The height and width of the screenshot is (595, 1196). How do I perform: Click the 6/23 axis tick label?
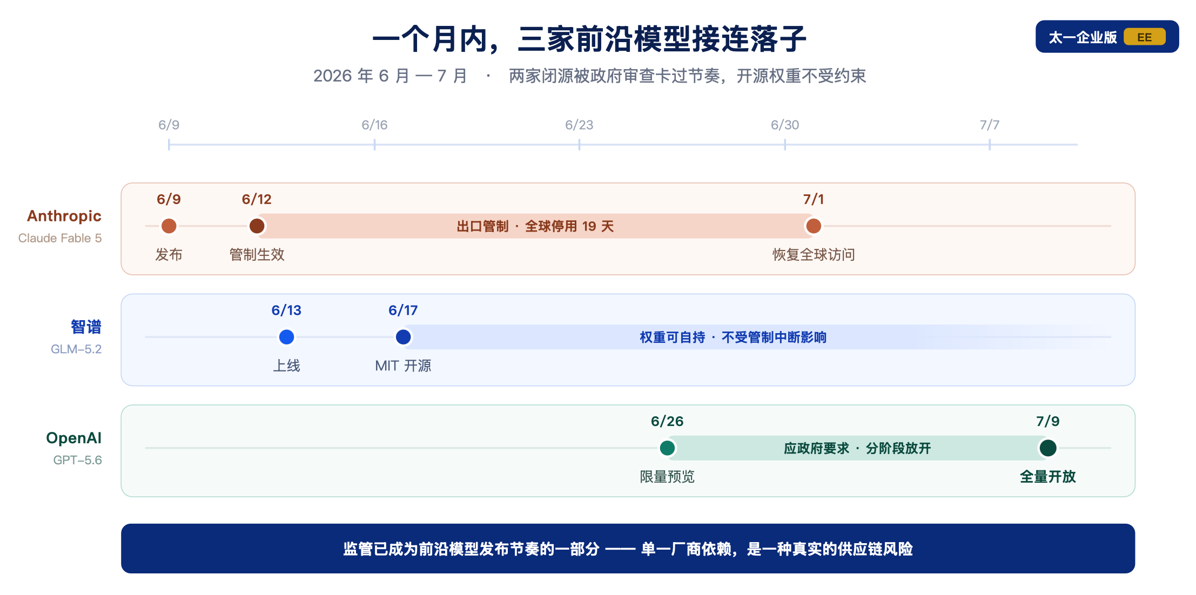click(579, 125)
